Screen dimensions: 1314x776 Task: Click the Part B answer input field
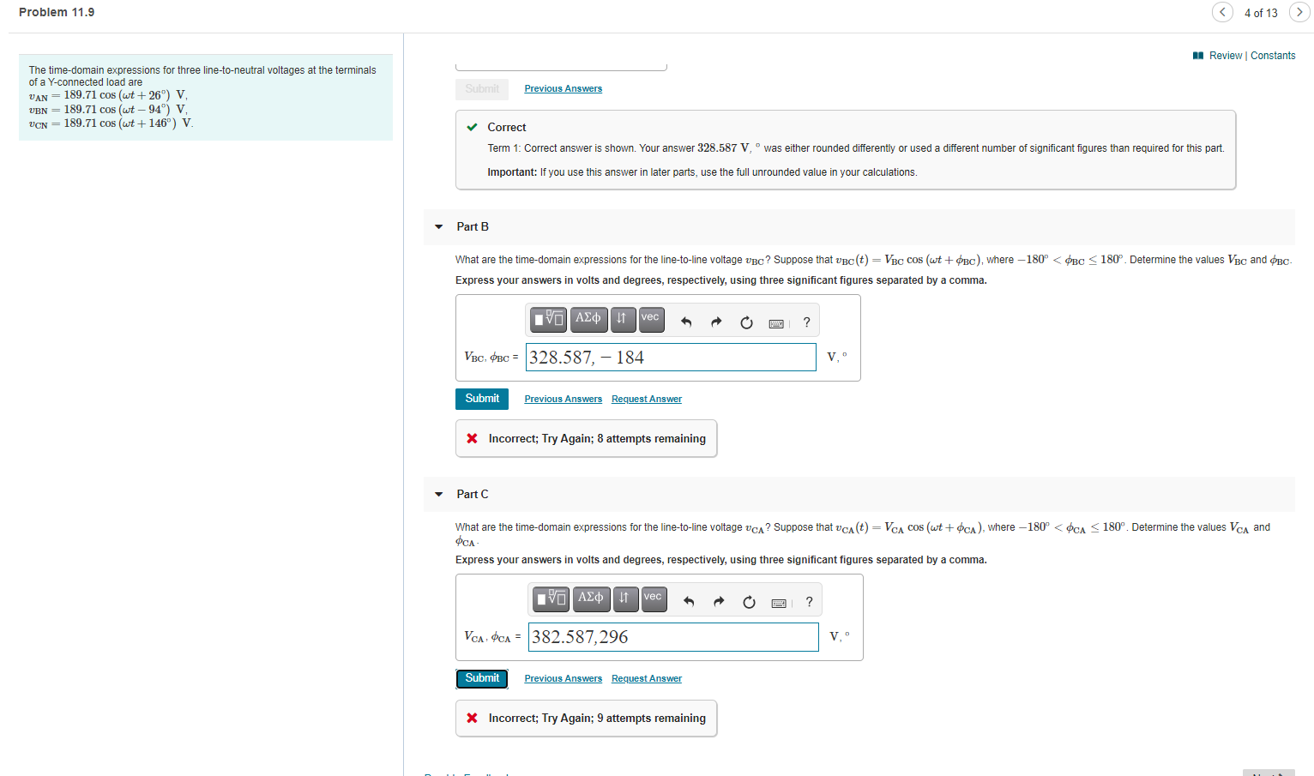(x=671, y=358)
